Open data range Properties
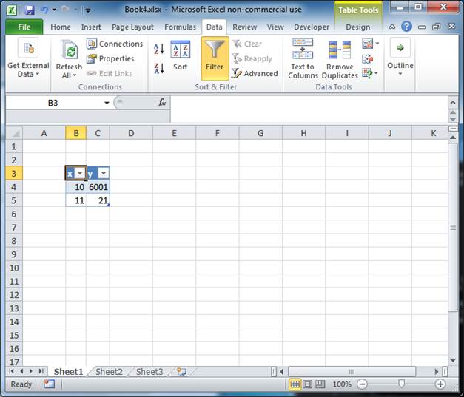Image resolution: width=464 pixels, height=397 pixels. pyautogui.click(x=110, y=58)
